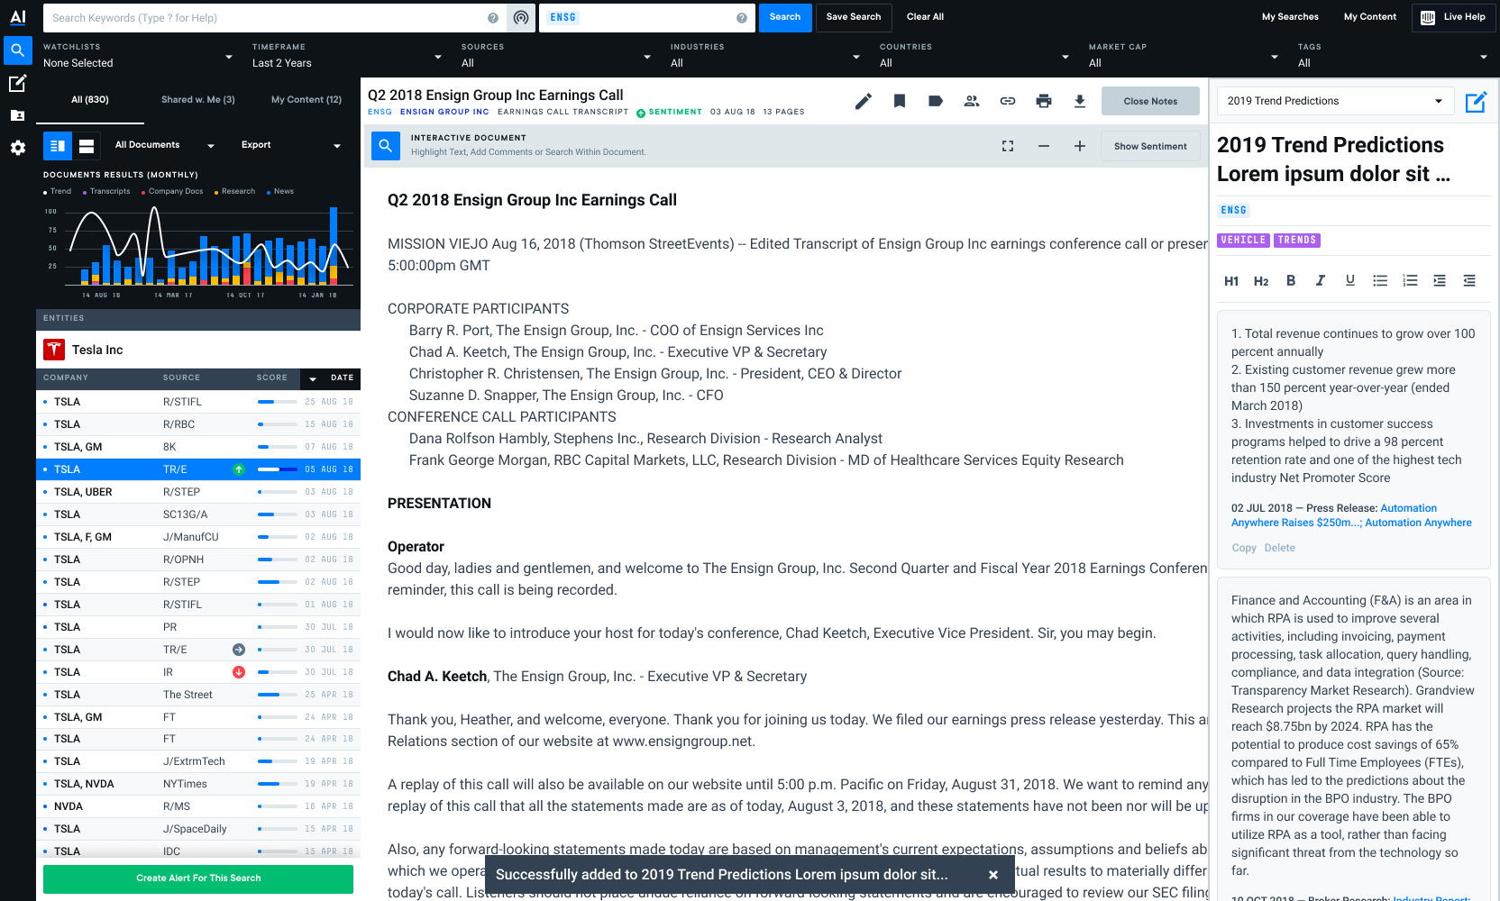Toggle Research series in chart legend
The image size is (1500, 901).
click(x=234, y=191)
